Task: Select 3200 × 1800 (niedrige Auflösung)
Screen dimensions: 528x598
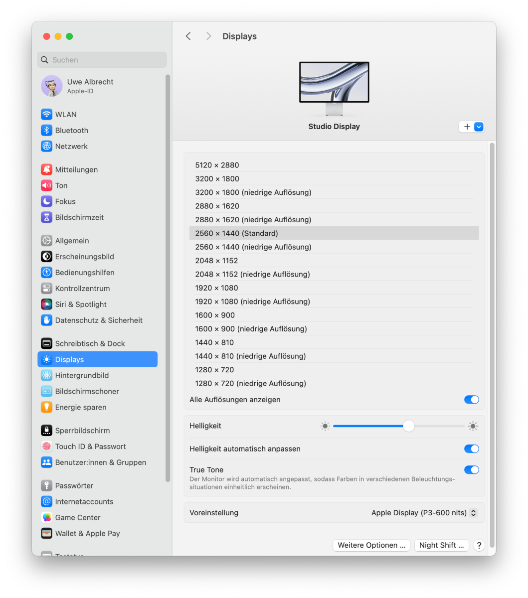Action: (x=334, y=192)
